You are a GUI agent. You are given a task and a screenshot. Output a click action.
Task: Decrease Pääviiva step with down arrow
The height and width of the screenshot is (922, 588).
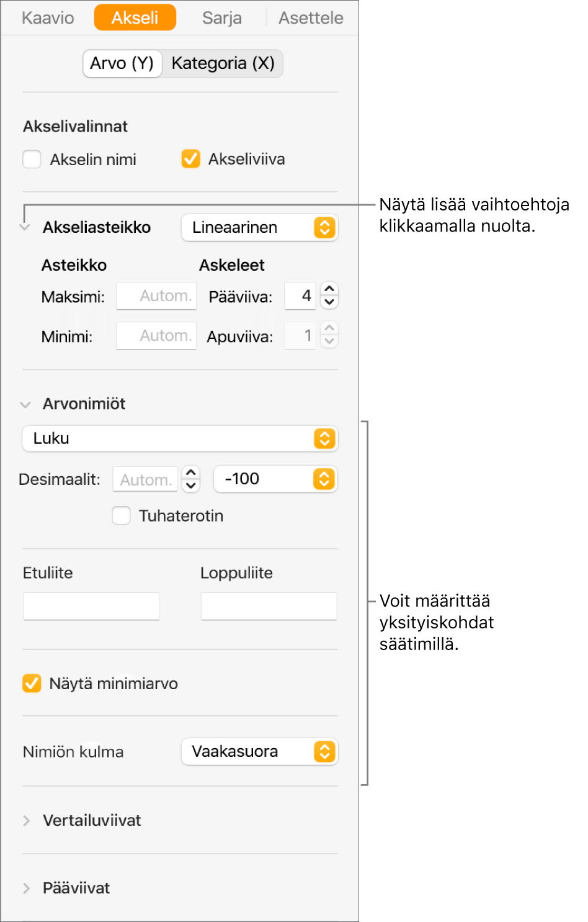click(x=329, y=302)
